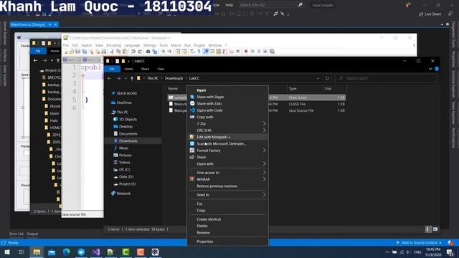Click the Play Macro icon in Notepad++
Viewport: 459px width, 258px height.
click(x=259, y=52)
